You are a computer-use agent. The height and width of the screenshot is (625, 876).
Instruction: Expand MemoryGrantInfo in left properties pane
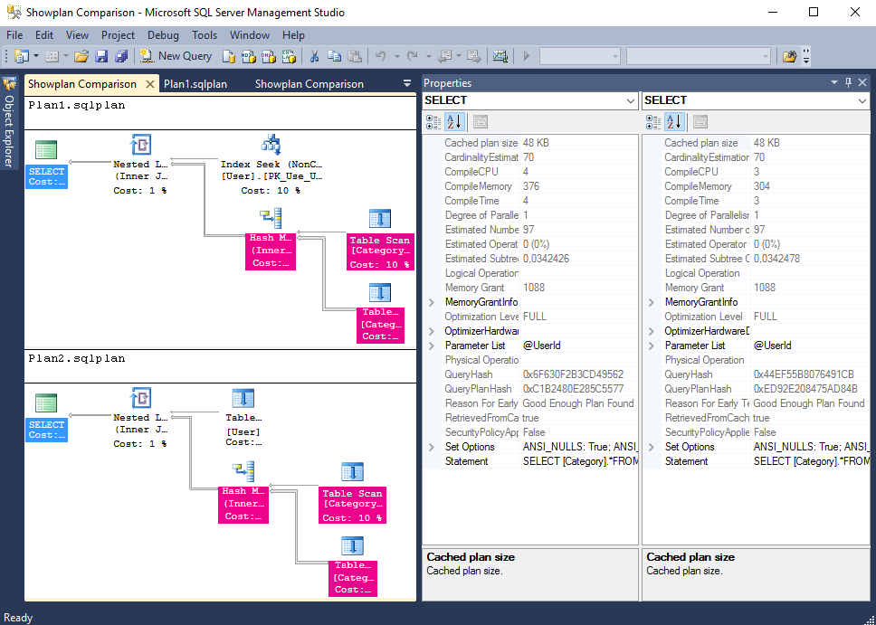tap(431, 302)
